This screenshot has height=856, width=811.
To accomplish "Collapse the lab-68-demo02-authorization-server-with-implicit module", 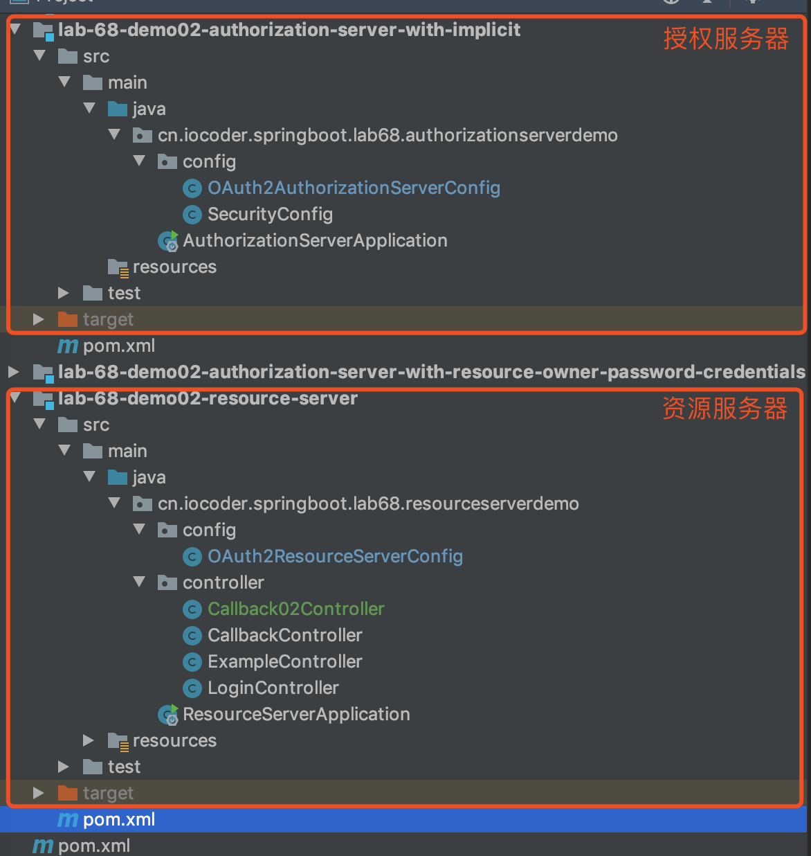I will (14, 30).
